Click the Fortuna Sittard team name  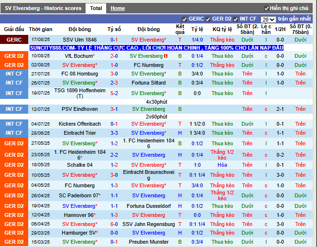point(149,83)
